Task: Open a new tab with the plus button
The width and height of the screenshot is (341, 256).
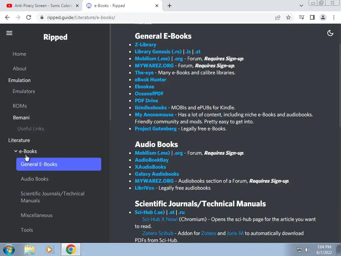Action: [170, 6]
